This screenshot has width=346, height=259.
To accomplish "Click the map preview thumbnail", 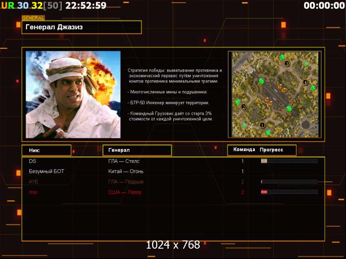I will click(x=275, y=95).
